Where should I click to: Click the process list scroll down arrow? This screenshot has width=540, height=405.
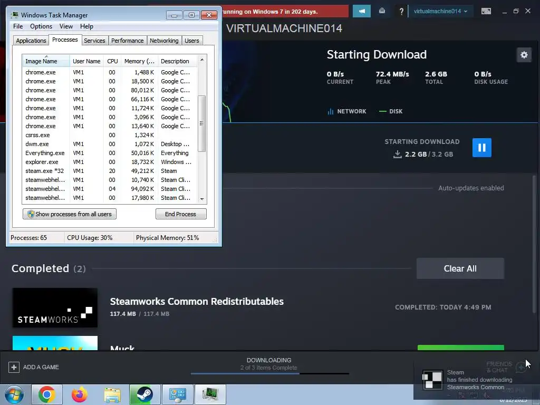202,199
